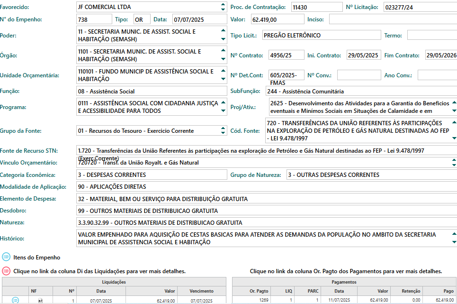
Task: Click the down arrow in the Favorecido field
Action: tap(223, 9)
